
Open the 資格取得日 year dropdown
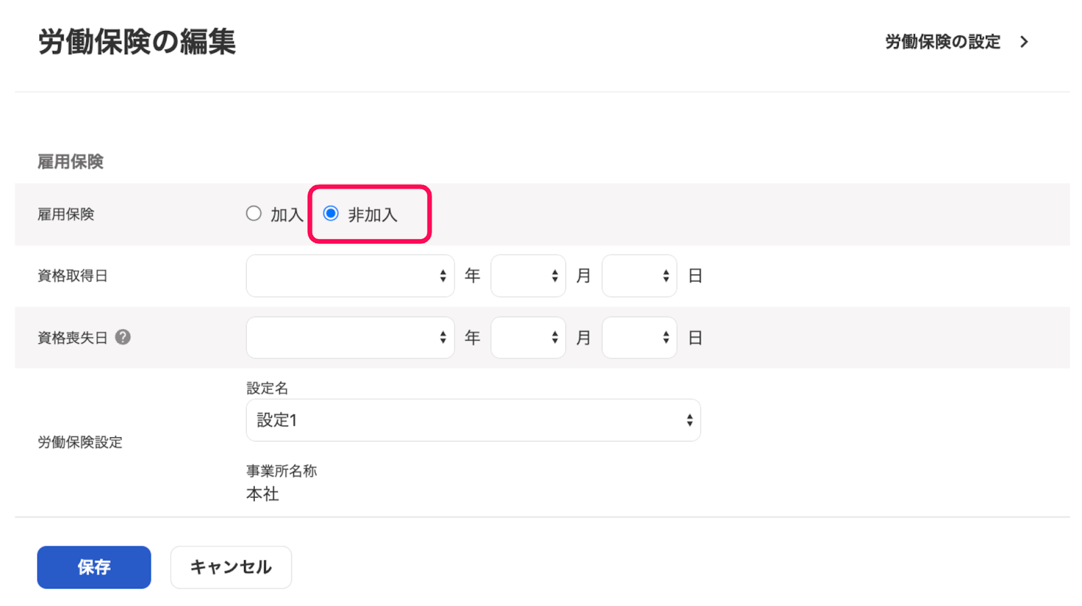coord(350,276)
